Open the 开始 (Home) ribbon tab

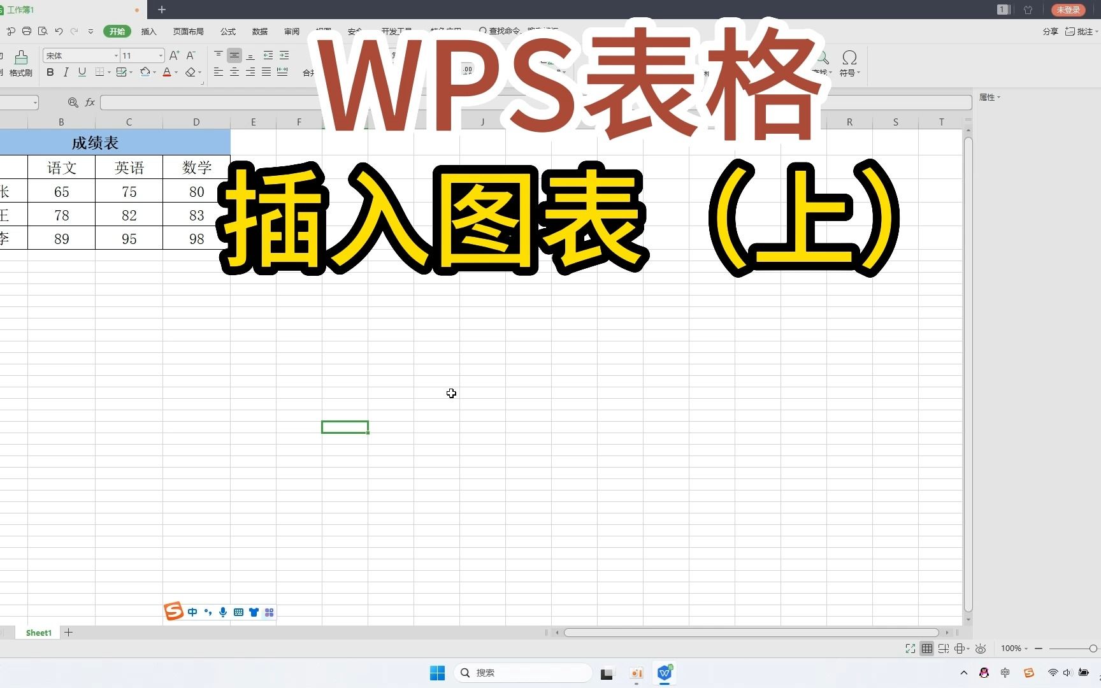pos(117,31)
